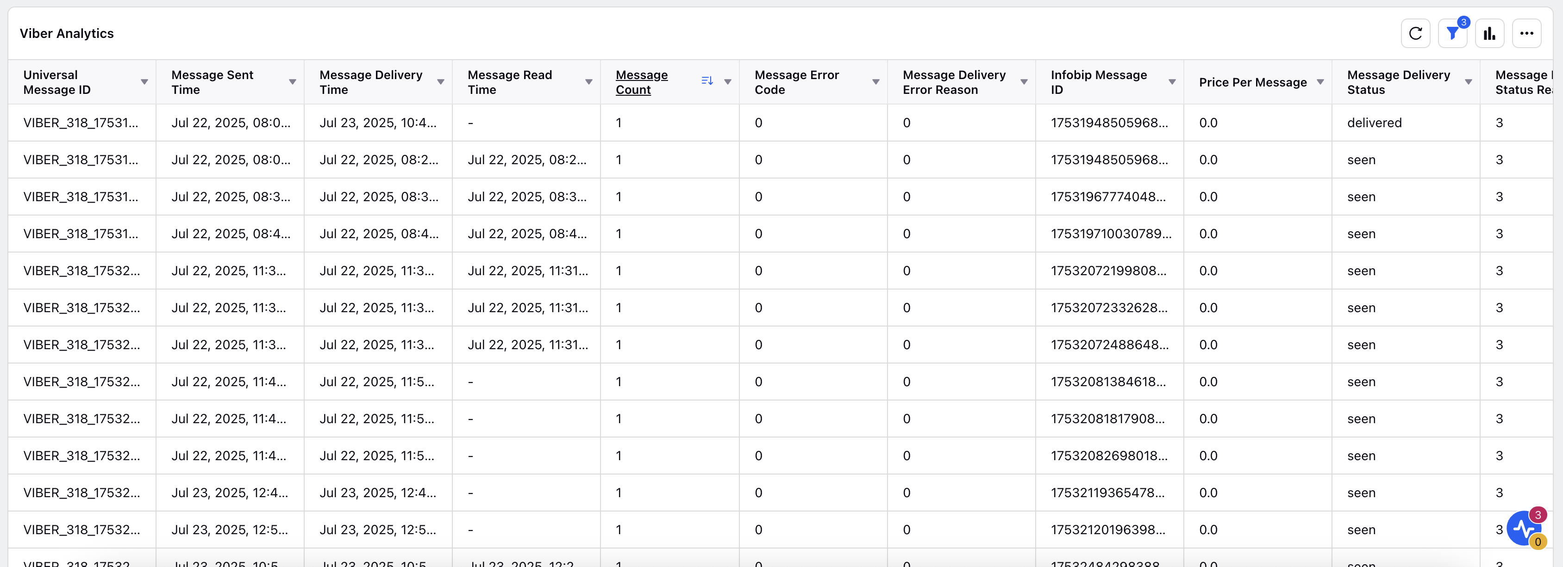Expand Message Count column dropdown arrow
The height and width of the screenshot is (567, 1563).
pos(727,82)
